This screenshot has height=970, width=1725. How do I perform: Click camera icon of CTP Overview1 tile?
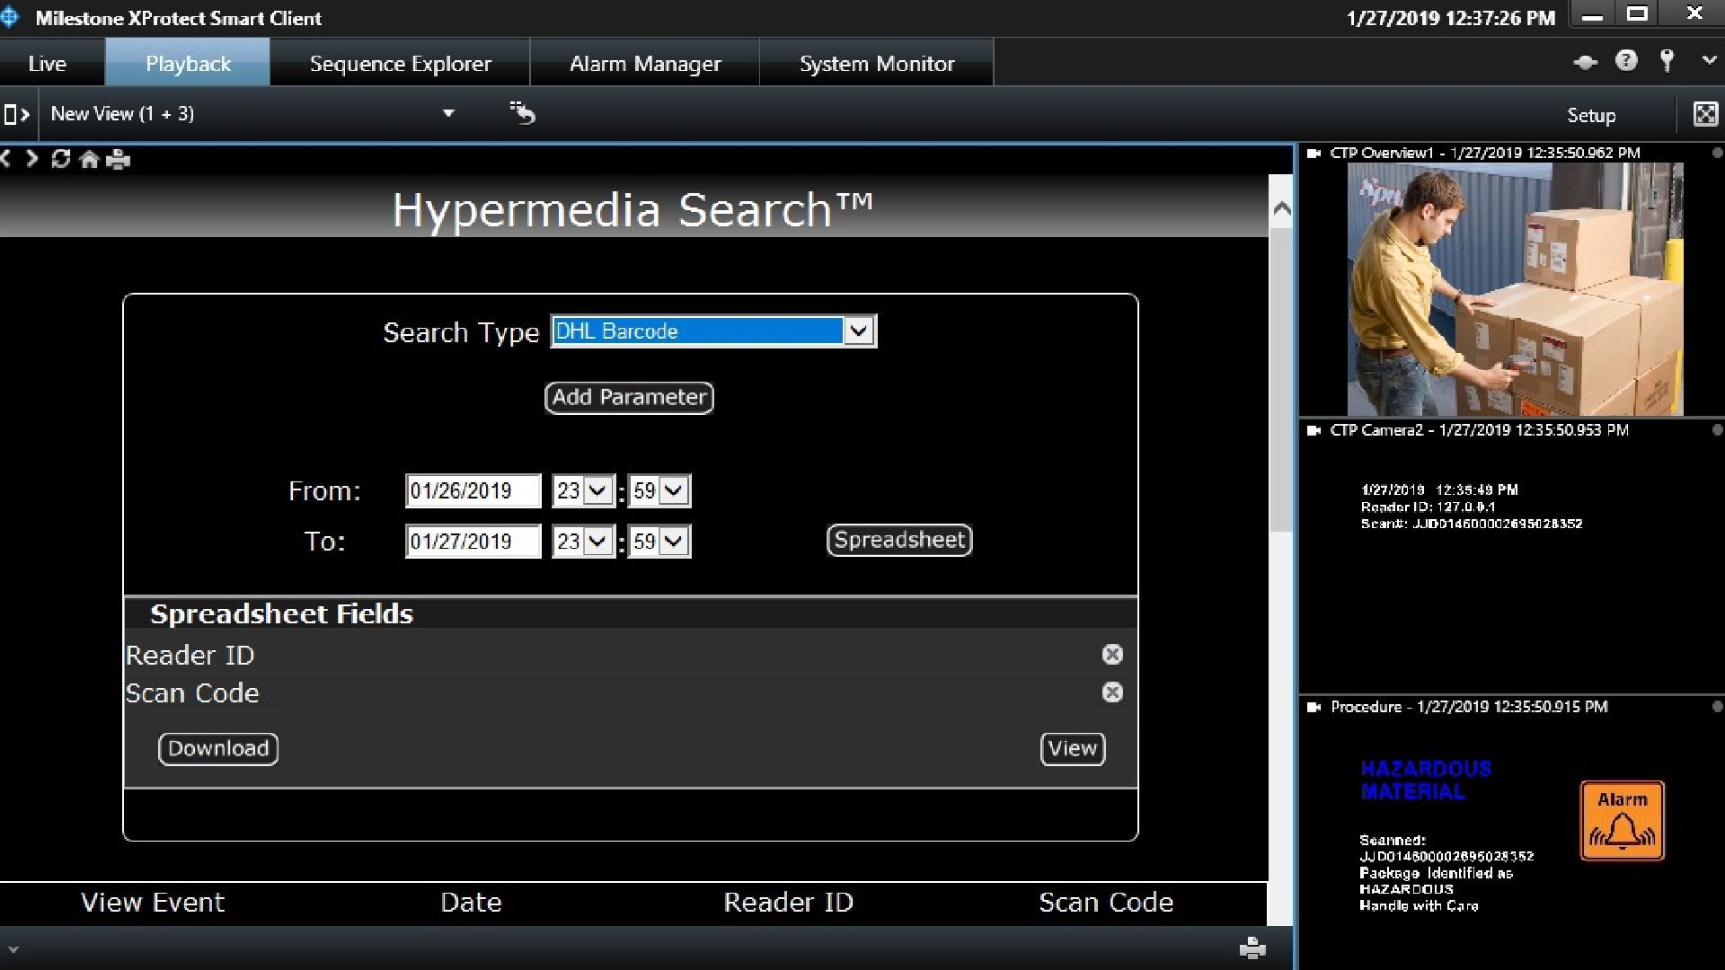(1314, 154)
